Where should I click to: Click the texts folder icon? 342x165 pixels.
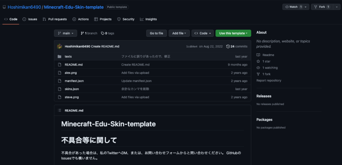(59, 57)
